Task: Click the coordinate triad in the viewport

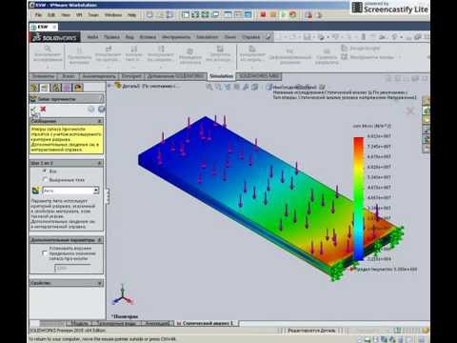Action: click(123, 295)
